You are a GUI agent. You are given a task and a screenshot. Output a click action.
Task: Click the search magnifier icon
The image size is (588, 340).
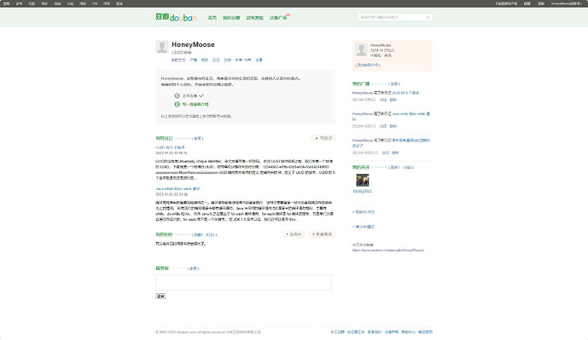click(x=428, y=17)
